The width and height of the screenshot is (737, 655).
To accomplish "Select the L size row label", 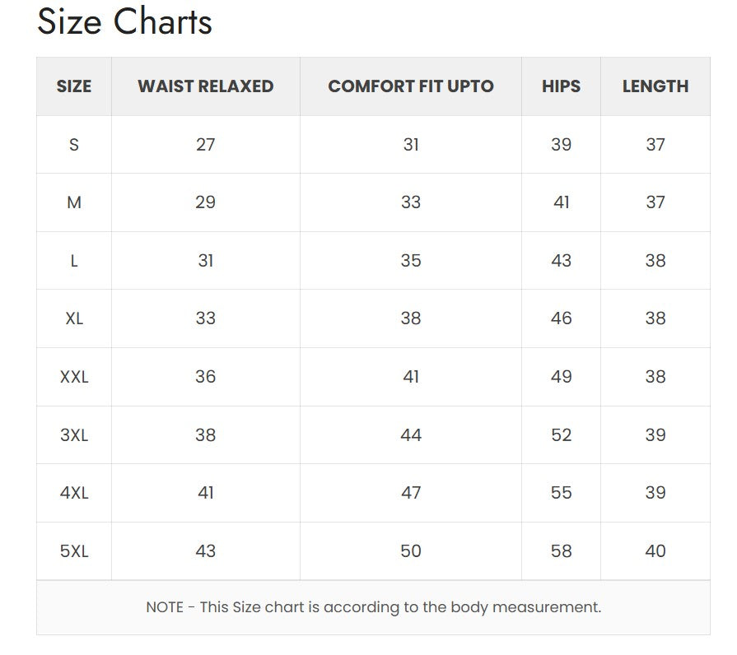I will click(x=74, y=261).
